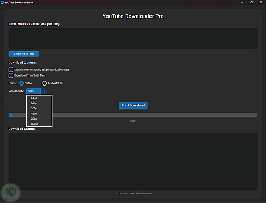Image resolution: width=266 pixels, height=203 pixels.
Task: Click the Download Options heading
Action: pyautogui.click(x=22, y=63)
